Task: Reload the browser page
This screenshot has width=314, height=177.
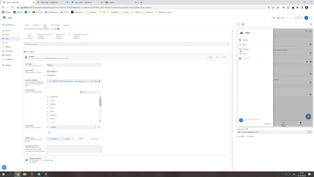Action: pos(12,7)
